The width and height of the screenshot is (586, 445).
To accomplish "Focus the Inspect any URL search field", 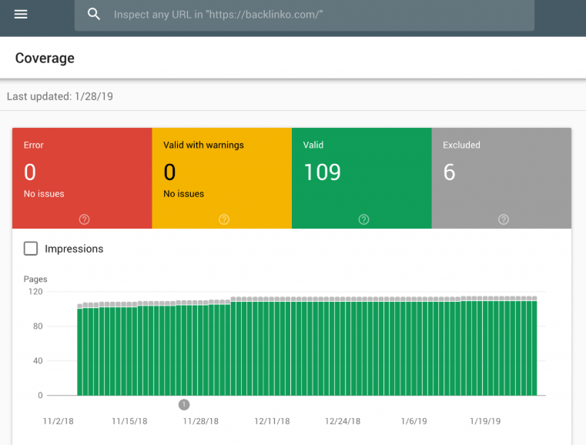I will click(x=304, y=15).
